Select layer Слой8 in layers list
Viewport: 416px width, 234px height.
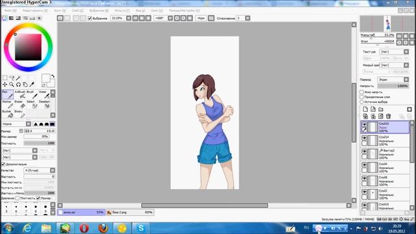pyautogui.click(x=385, y=181)
